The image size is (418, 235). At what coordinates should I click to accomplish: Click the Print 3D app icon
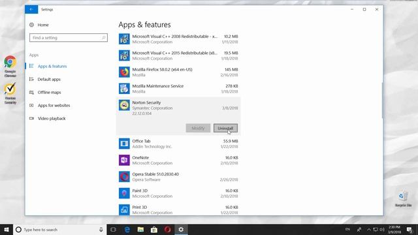click(x=124, y=210)
